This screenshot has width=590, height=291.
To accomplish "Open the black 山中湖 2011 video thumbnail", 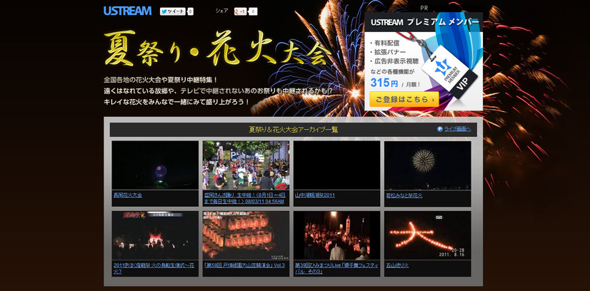I will (x=336, y=165).
